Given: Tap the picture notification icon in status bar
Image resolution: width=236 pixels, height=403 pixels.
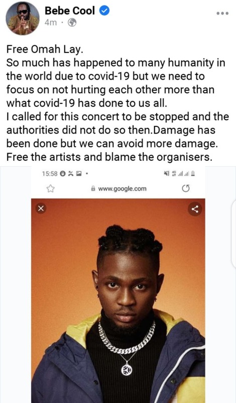Looking at the screenshot, I should (79, 174).
